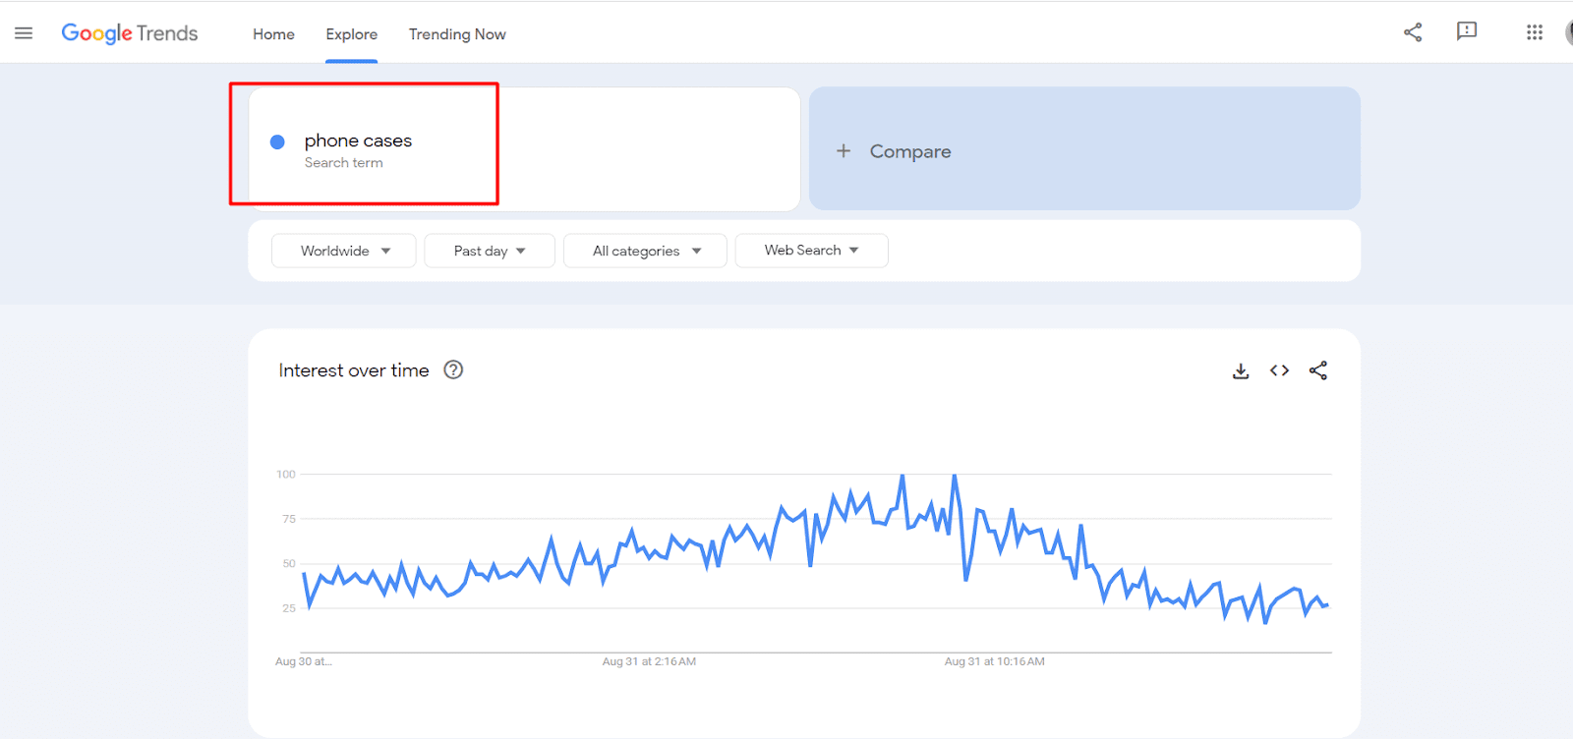Open the hamburger main menu
The height and width of the screenshot is (739, 1573).
(x=24, y=33)
